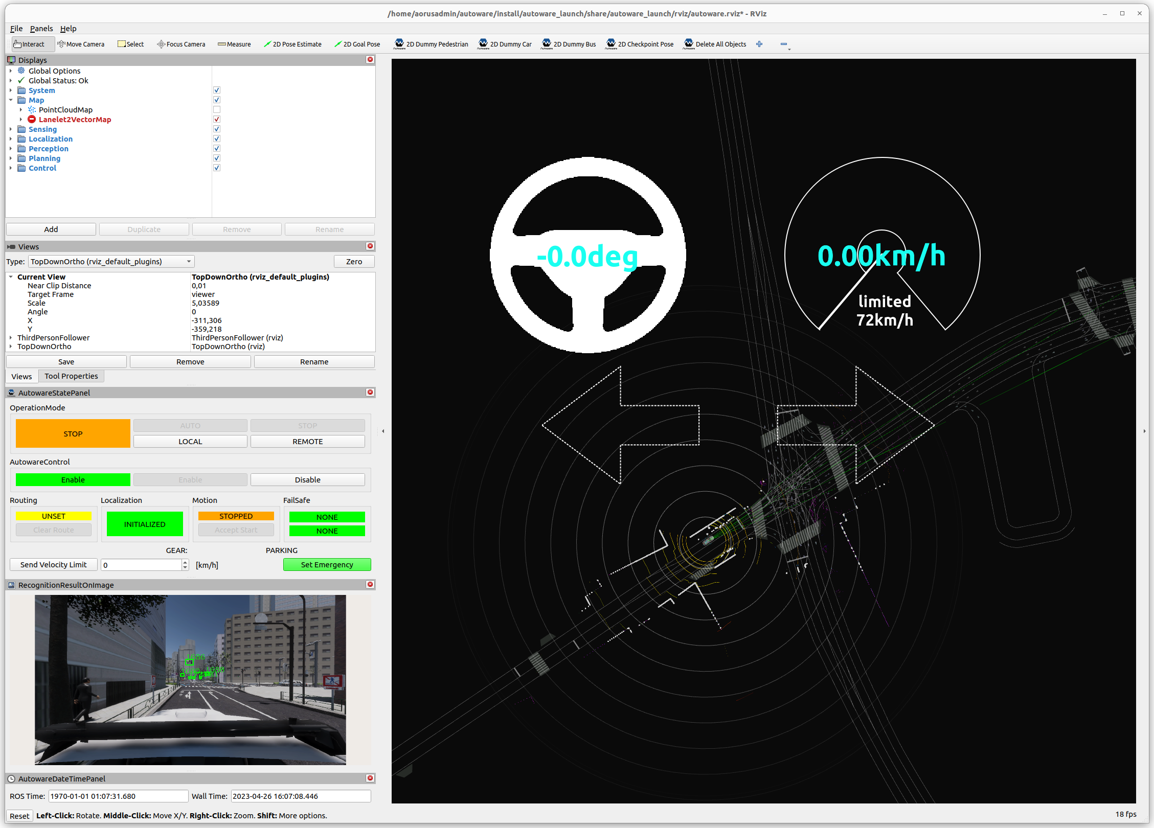Click the plus icon to add tool
Image resolution: width=1154 pixels, height=828 pixels.
[759, 44]
